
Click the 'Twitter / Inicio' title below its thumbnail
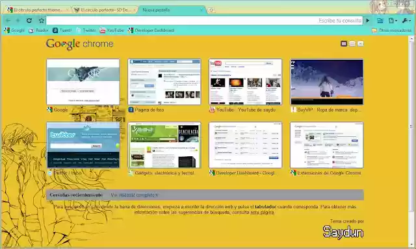(x=68, y=172)
